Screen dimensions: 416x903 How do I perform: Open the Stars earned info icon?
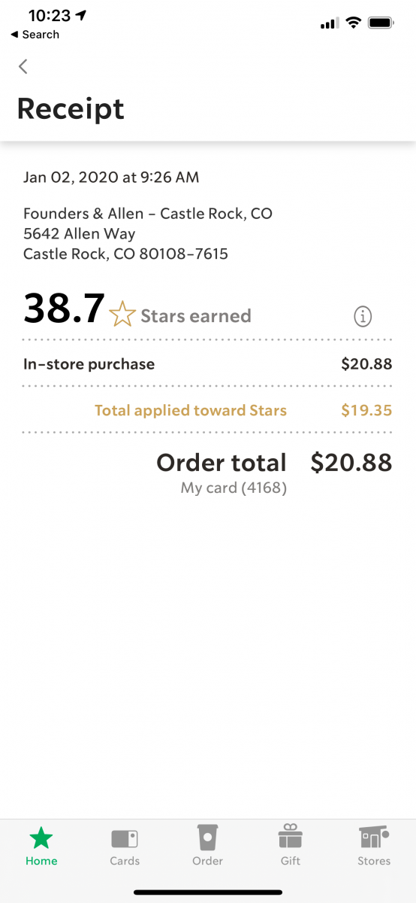point(363,317)
